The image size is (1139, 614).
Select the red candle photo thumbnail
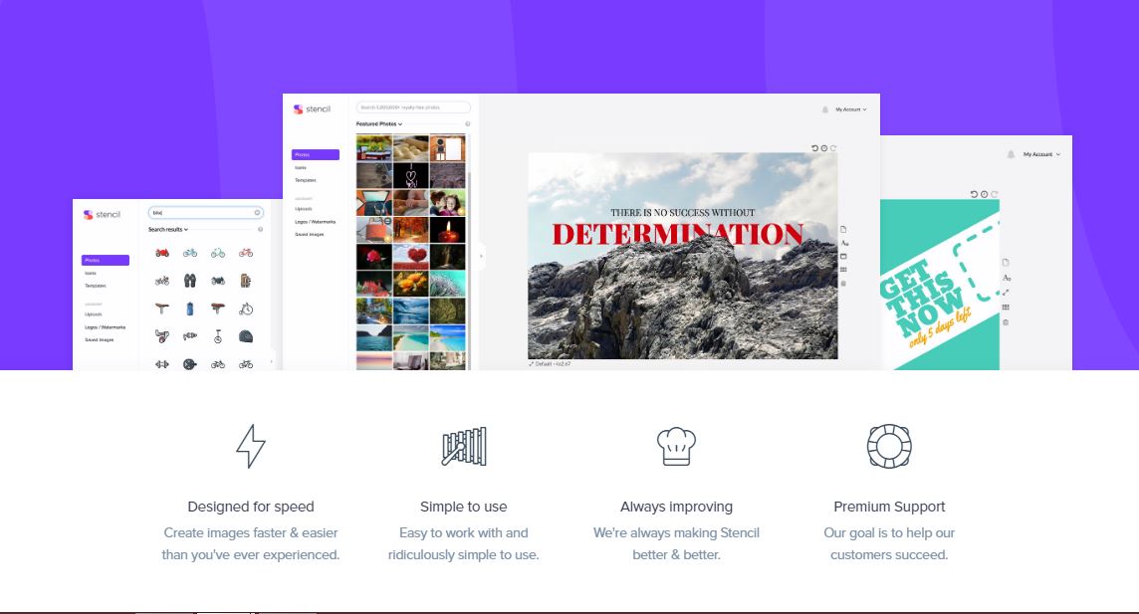click(x=447, y=231)
